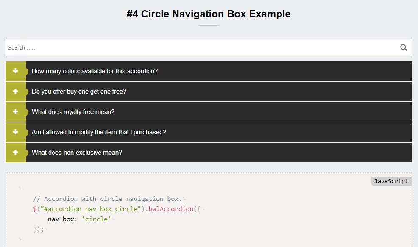Click the search magnifier icon
The width and height of the screenshot is (418, 247).
[404, 47]
